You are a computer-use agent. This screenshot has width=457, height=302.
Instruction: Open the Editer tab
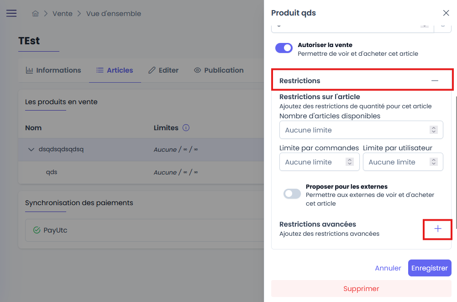pos(163,70)
